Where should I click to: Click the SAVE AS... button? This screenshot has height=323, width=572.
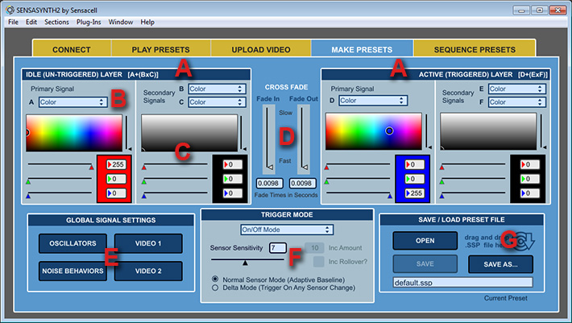click(500, 264)
